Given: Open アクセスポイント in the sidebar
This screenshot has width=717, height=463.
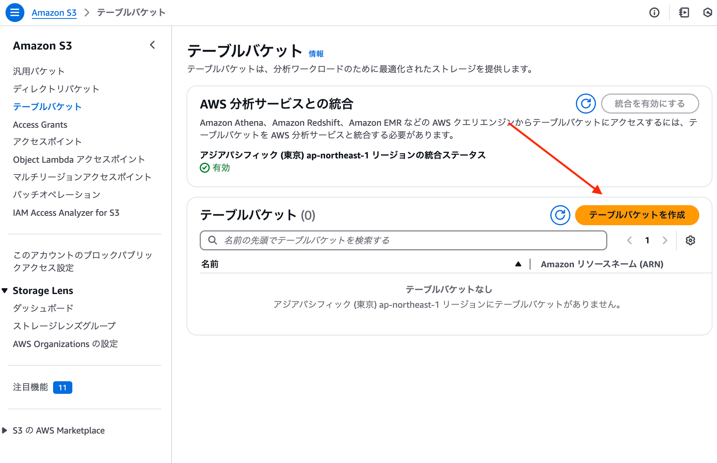Looking at the screenshot, I should (47, 141).
